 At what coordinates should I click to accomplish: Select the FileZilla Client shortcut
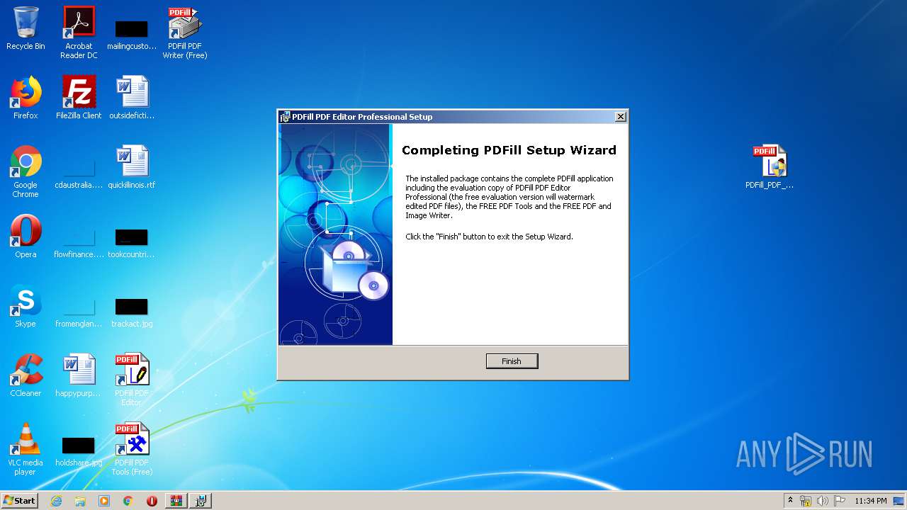(x=79, y=98)
